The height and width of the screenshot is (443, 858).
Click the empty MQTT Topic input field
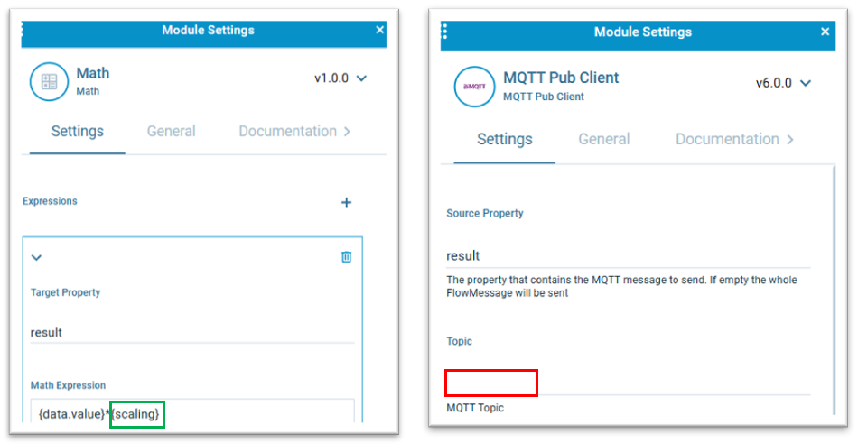click(x=629, y=383)
